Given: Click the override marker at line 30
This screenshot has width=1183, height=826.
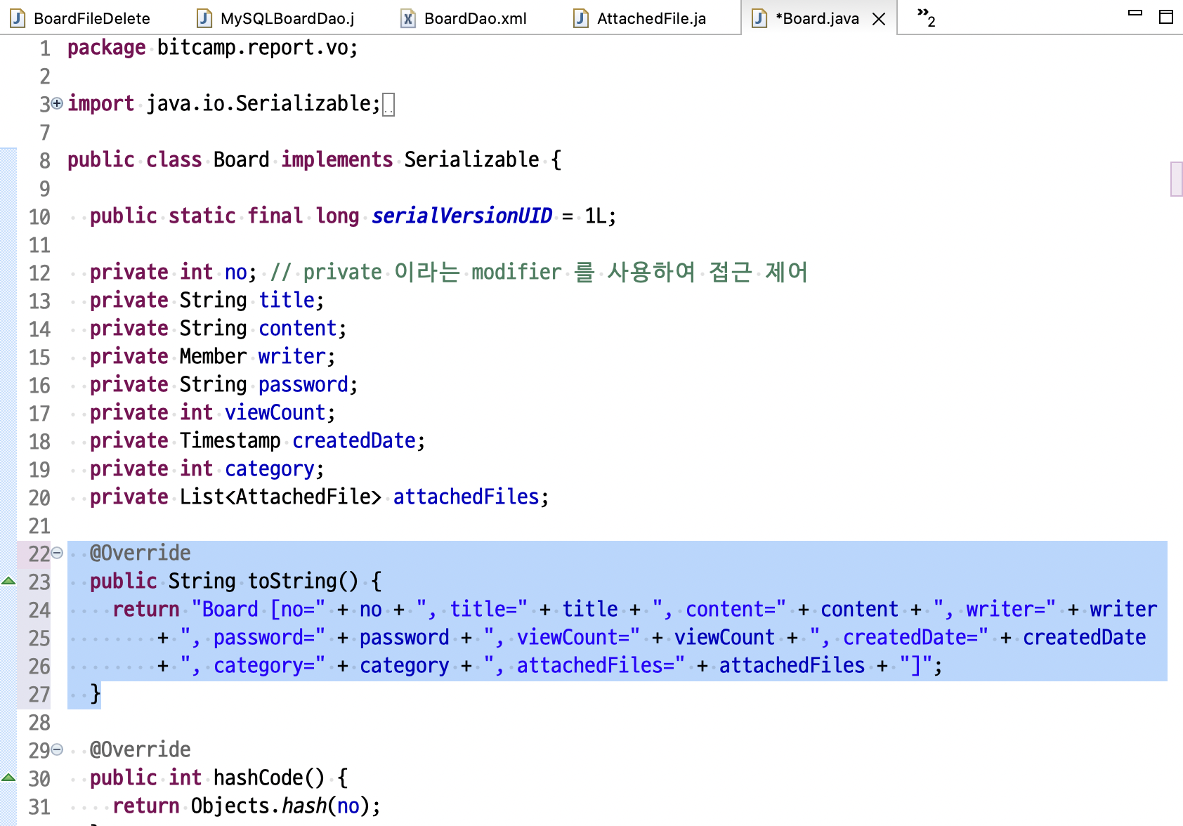Looking at the screenshot, I should (8, 778).
